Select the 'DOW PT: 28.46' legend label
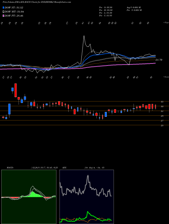 pyautogui.click(x=14, y=16)
